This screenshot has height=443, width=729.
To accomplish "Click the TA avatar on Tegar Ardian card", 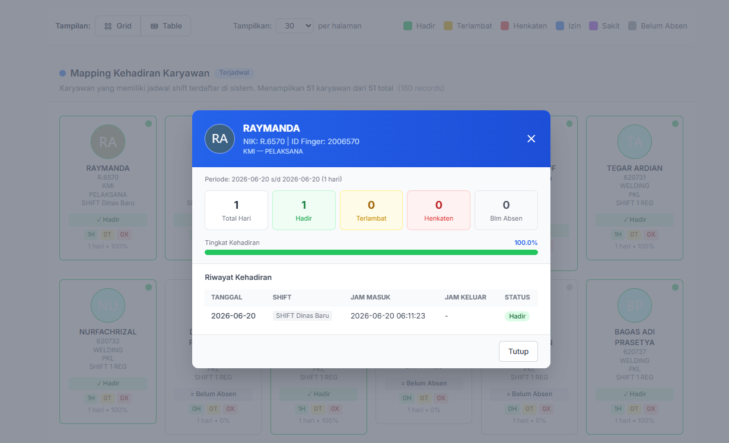I will 635,142.
